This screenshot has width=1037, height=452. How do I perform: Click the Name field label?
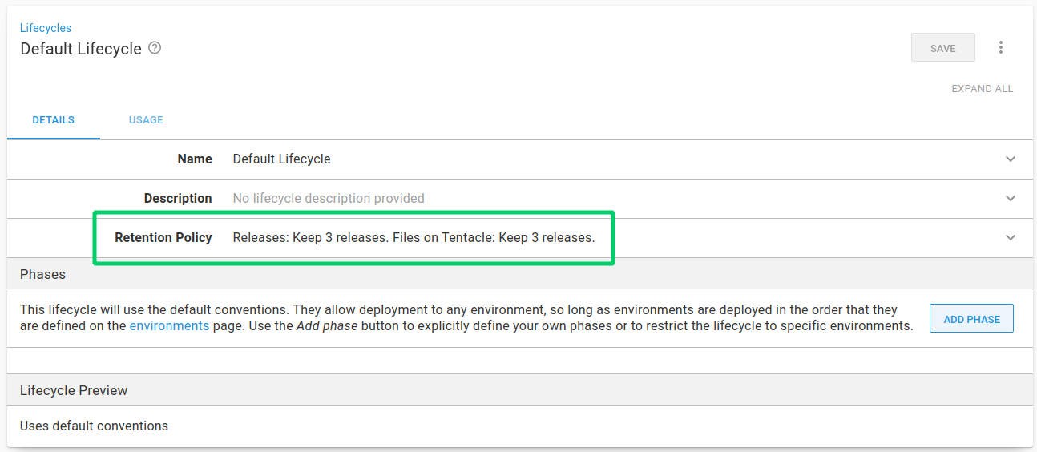195,159
